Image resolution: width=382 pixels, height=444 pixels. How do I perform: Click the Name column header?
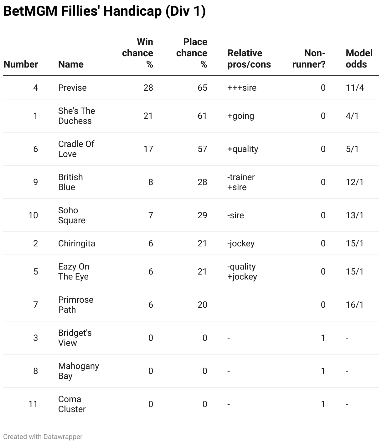click(x=71, y=64)
